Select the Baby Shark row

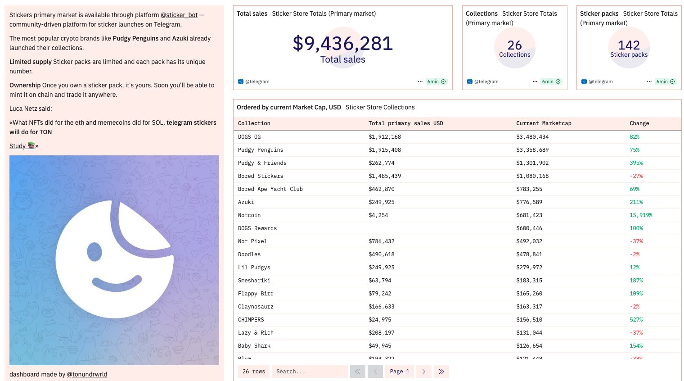click(x=457, y=346)
